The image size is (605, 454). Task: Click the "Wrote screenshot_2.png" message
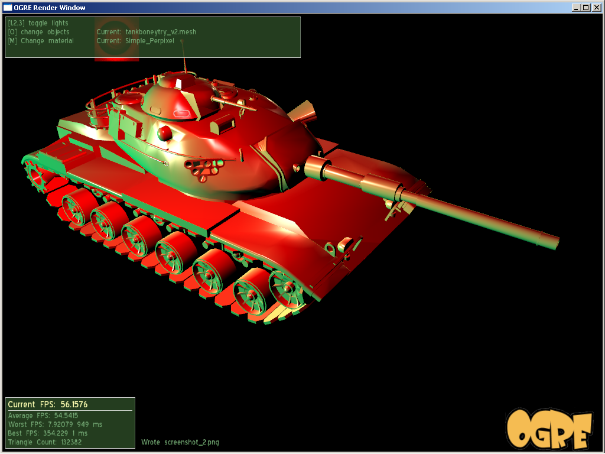point(180,442)
